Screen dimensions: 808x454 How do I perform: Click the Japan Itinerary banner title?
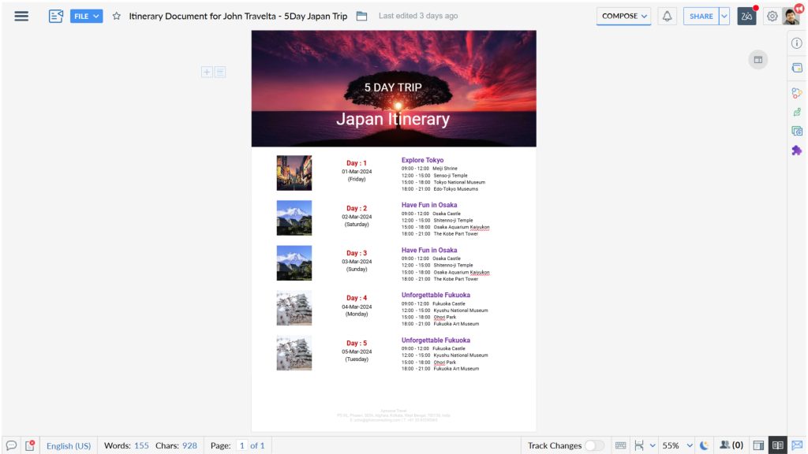point(393,119)
